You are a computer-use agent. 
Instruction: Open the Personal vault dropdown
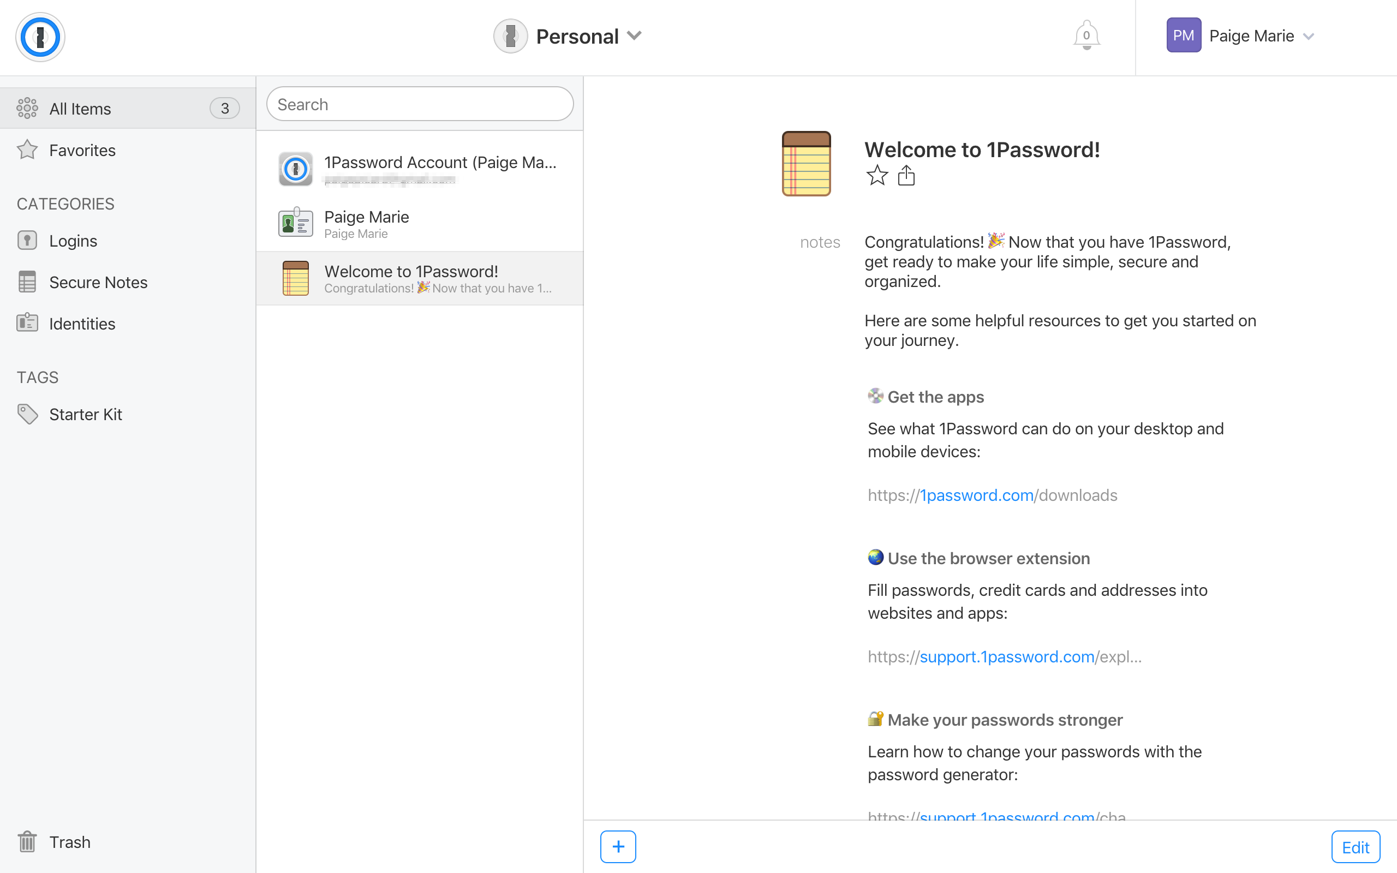tap(568, 37)
